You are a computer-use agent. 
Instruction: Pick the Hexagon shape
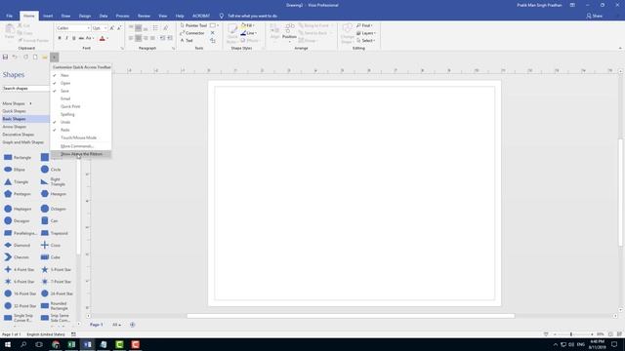click(54, 194)
